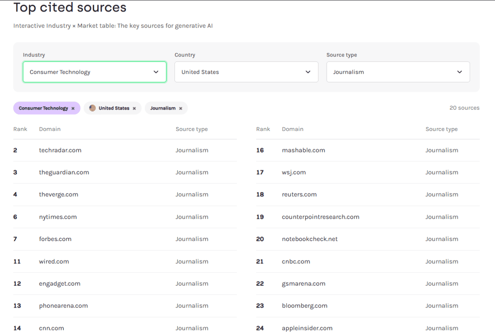
Task: Click rank number 2 for techradar.com
Action: click(x=15, y=150)
